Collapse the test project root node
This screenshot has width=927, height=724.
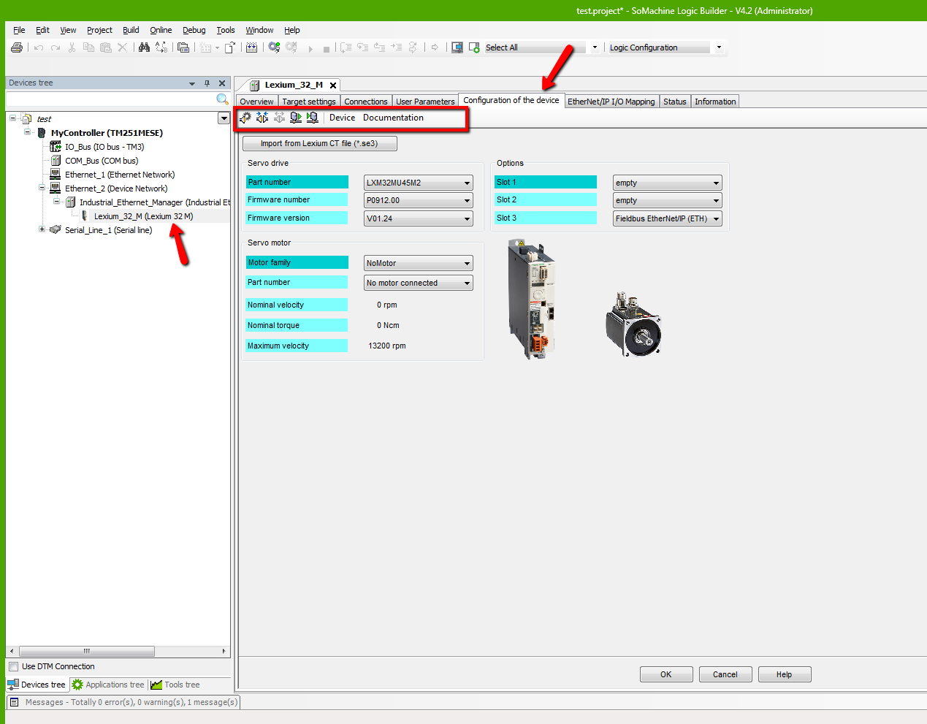[12, 118]
